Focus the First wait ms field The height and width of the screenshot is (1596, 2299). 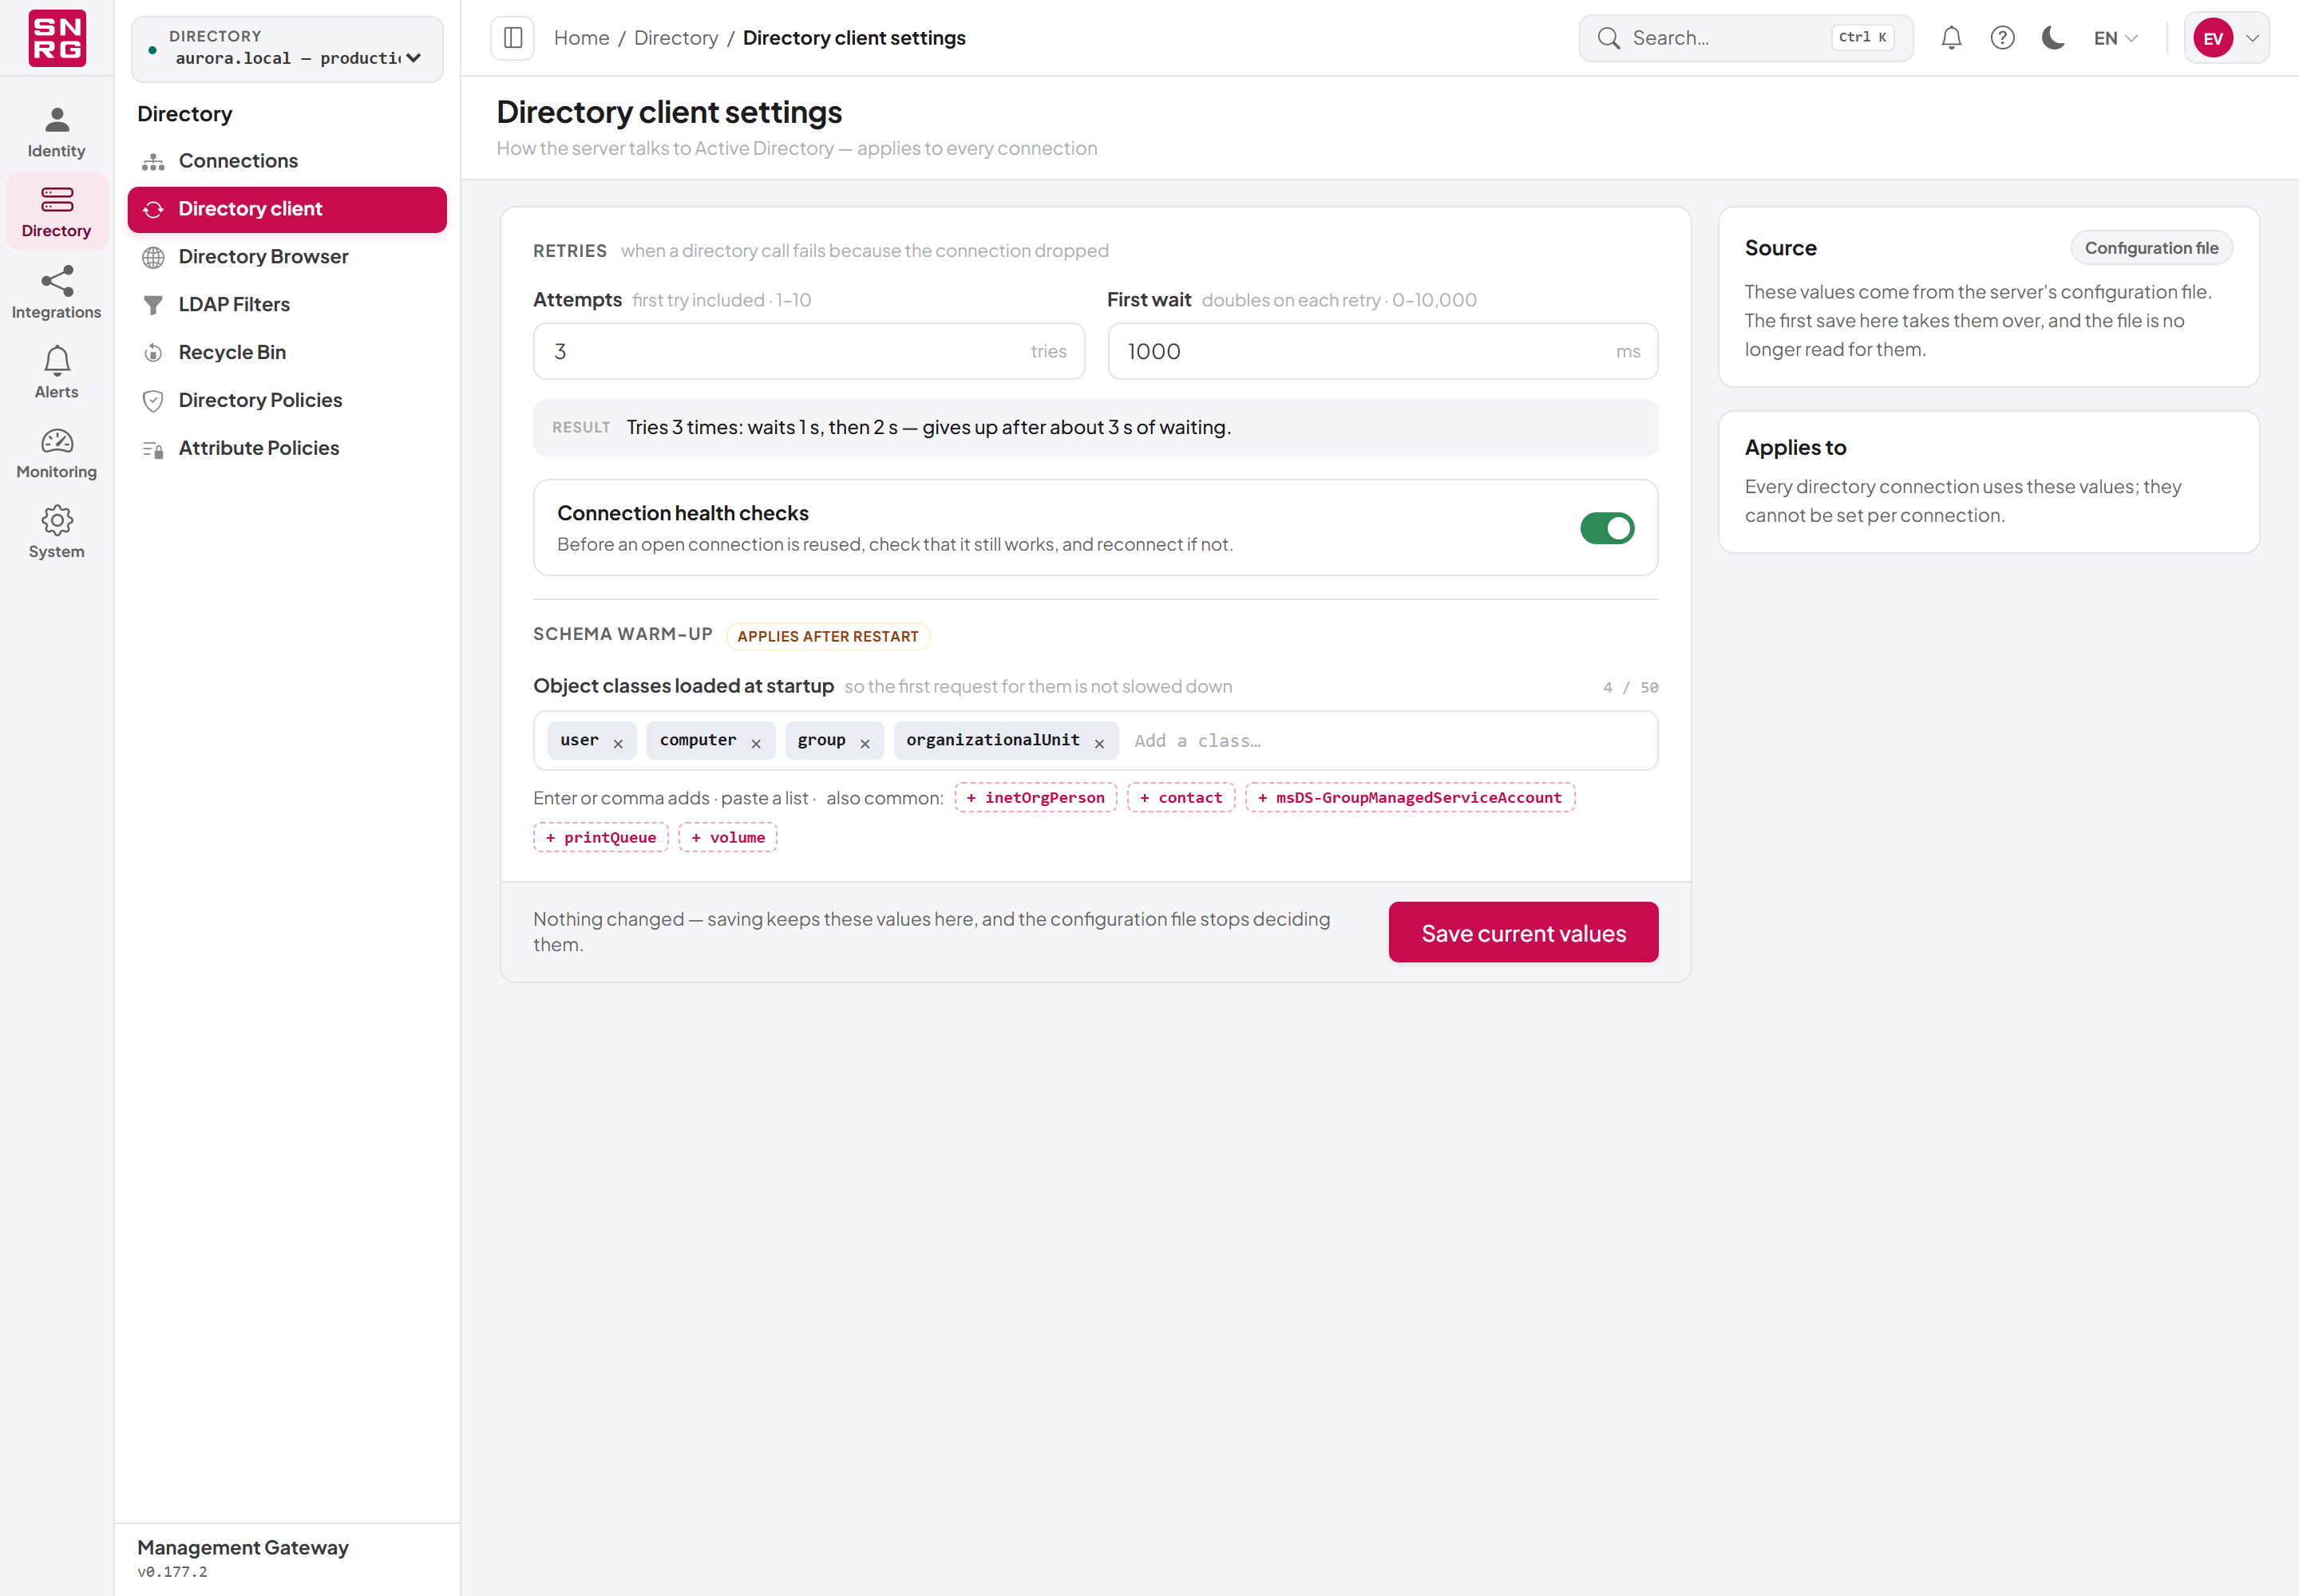(1383, 351)
